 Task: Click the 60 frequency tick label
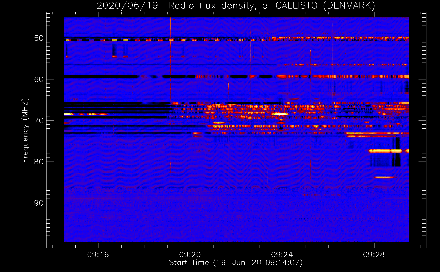coord(39,79)
